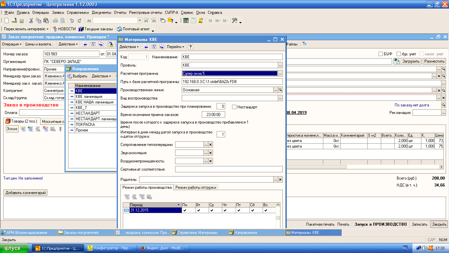Open the calculator icon in main toolbar

(186, 20)
